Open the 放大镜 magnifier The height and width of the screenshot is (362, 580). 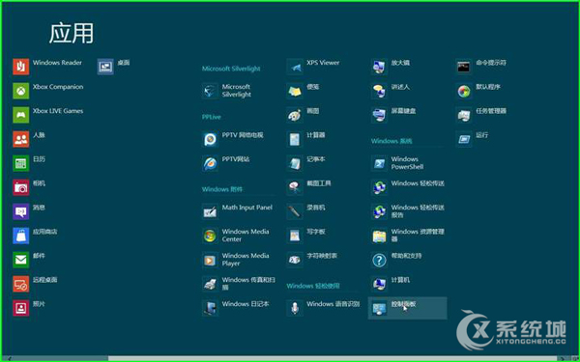(x=391, y=67)
